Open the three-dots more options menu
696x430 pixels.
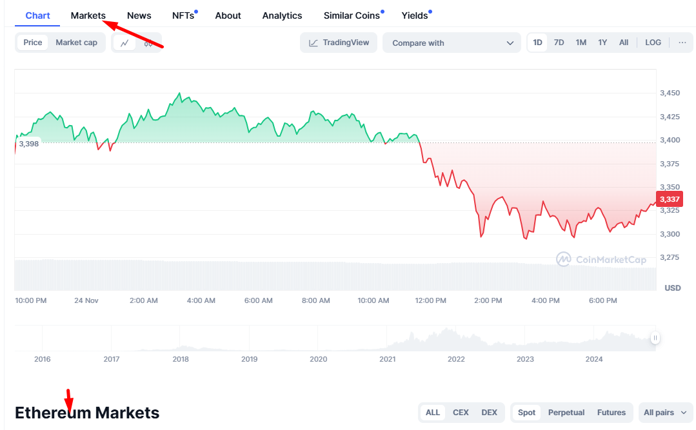682,43
